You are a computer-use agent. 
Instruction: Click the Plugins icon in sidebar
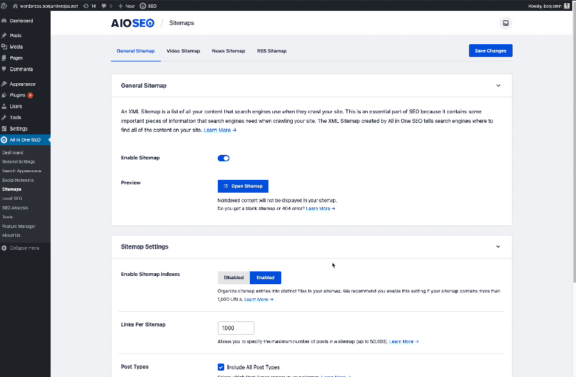point(4,95)
